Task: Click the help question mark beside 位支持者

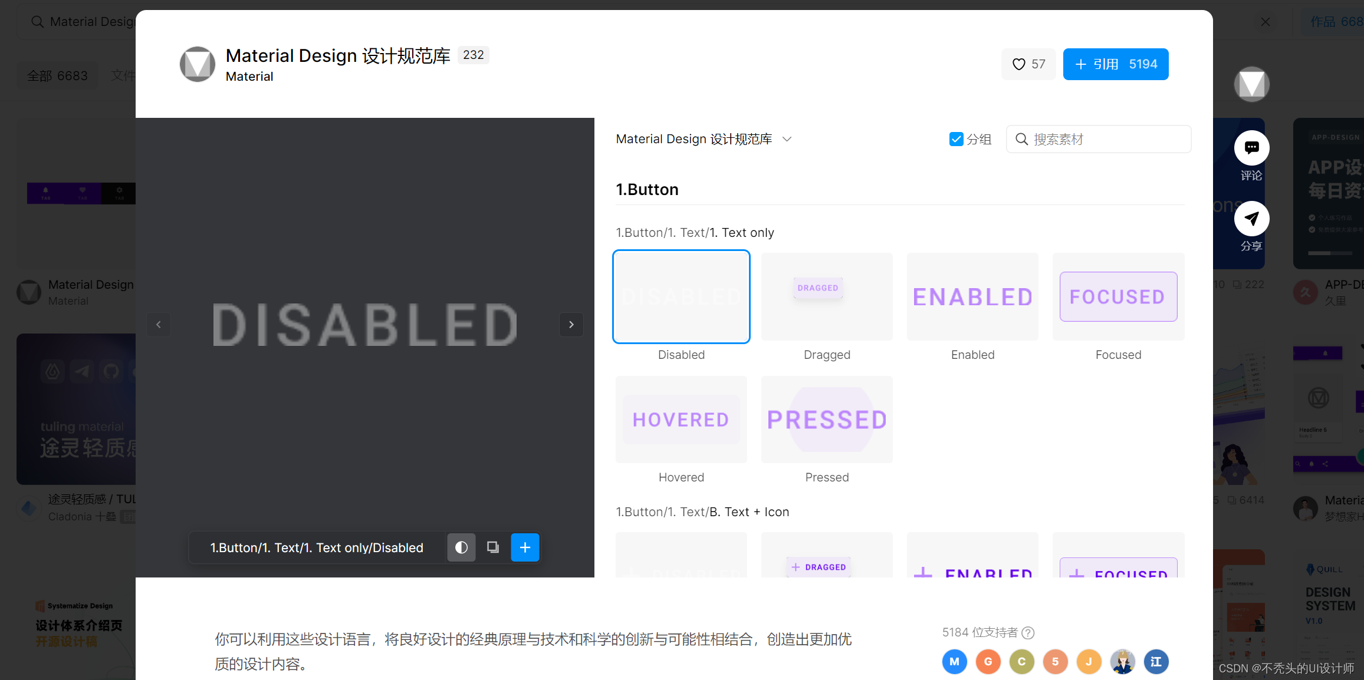Action: click(x=1028, y=633)
